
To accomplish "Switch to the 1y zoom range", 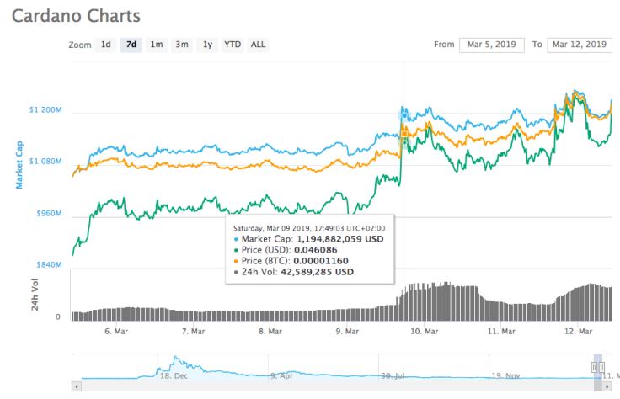I will tap(207, 45).
